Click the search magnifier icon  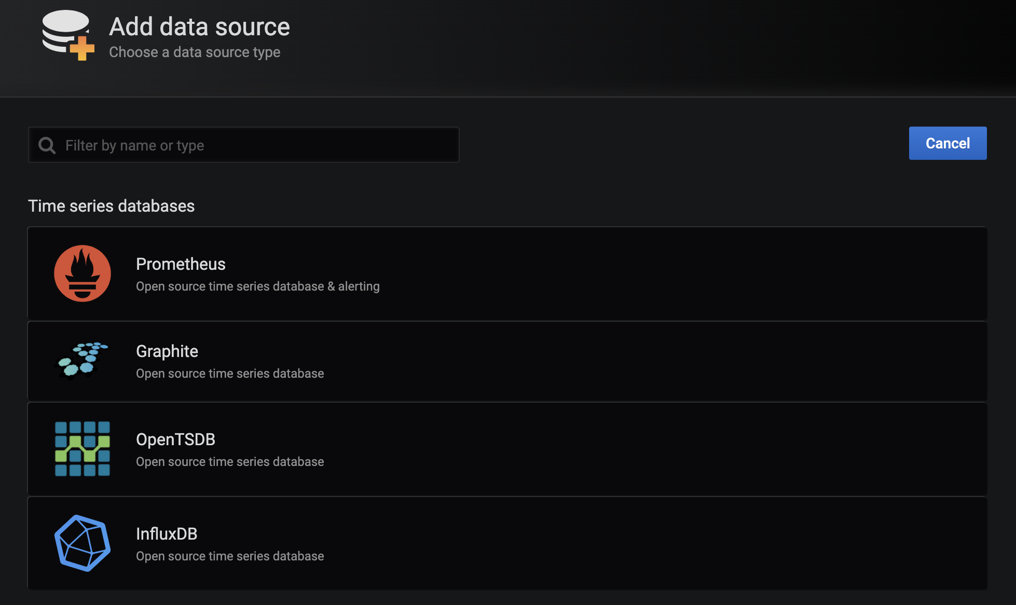[47, 145]
